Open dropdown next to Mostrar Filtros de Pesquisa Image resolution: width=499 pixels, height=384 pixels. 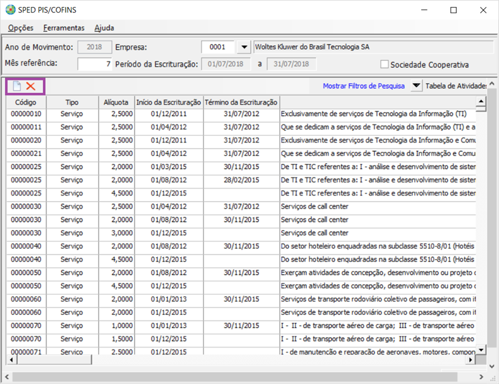click(x=416, y=86)
